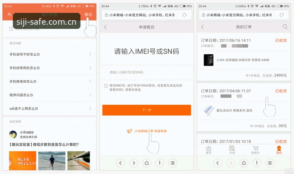The height and width of the screenshot is (174, 294).
Task: Open the 小米6 phone product thumbnail
Action: point(209,60)
